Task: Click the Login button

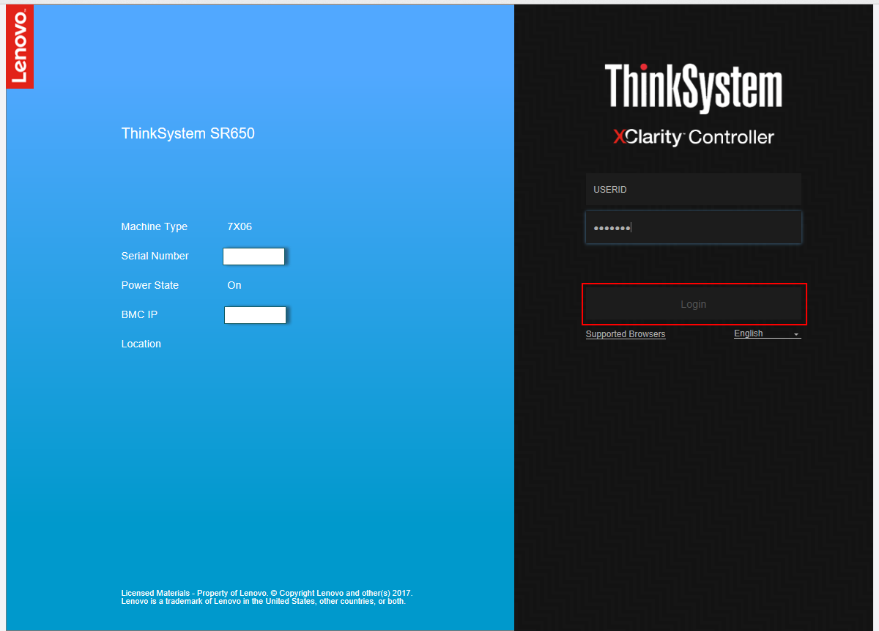Action: coord(694,304)
